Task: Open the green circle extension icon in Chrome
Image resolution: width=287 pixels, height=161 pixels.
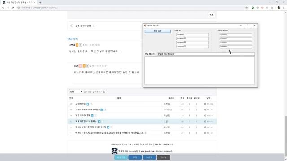Action: [x=253, y=8]
